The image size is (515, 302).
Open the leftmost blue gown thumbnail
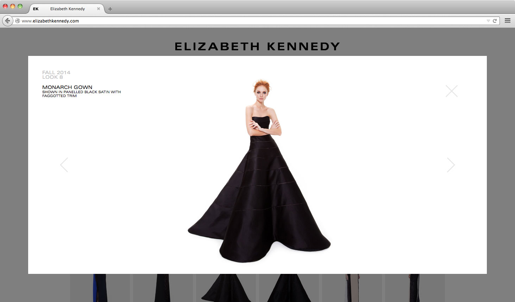[100, 288]
